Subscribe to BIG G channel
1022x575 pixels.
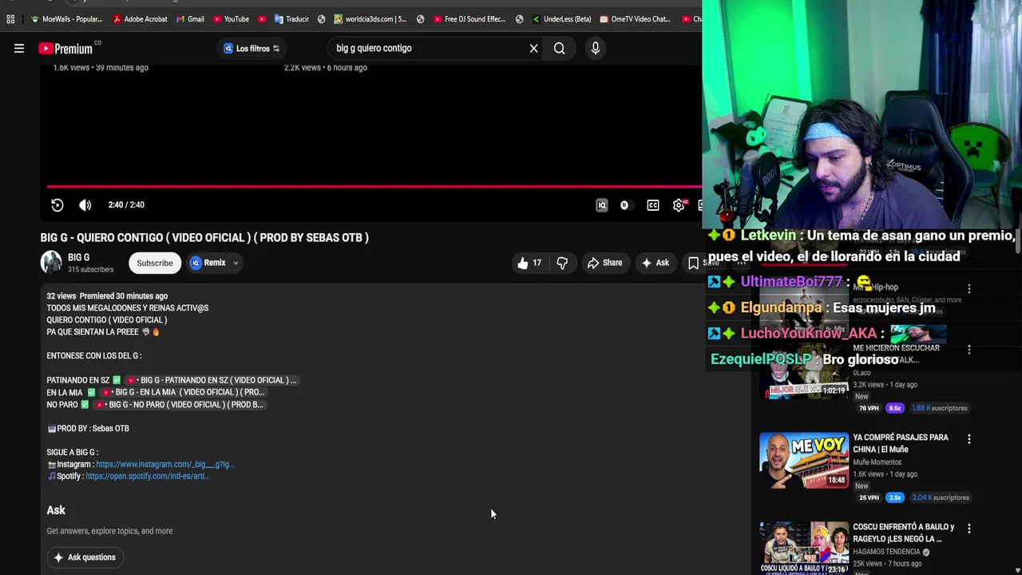pos(155,263)
